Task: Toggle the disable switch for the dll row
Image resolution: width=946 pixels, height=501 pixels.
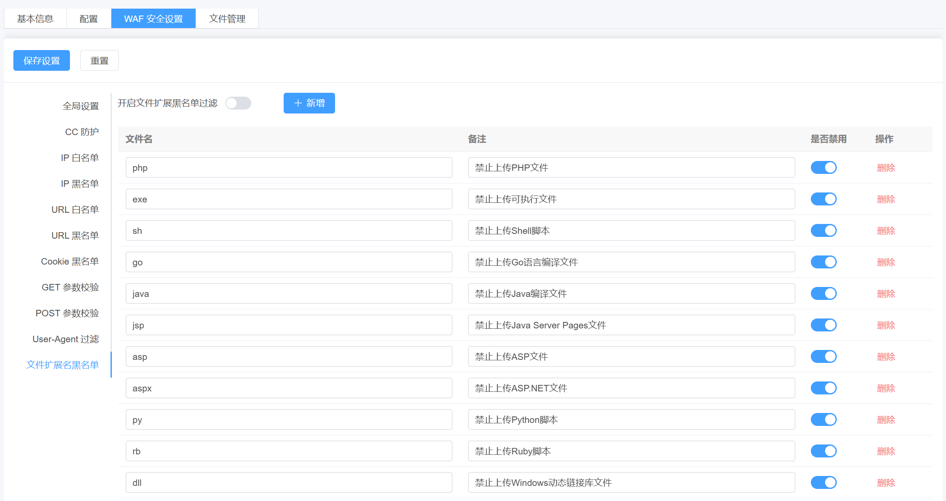Action: click(823, 482)
